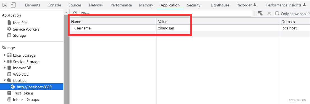Screen dimensions: 310x104
Task: Open Service Workers gear item
Action: tap(23, 29)
